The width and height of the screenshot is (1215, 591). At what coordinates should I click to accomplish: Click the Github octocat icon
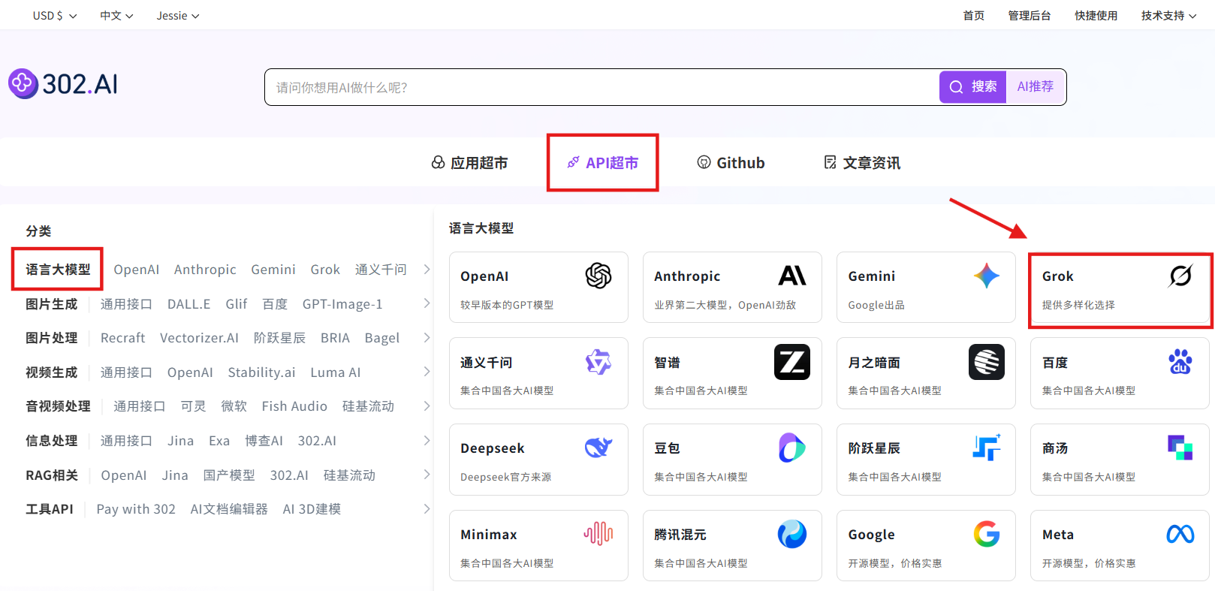(x=704, y=162)
